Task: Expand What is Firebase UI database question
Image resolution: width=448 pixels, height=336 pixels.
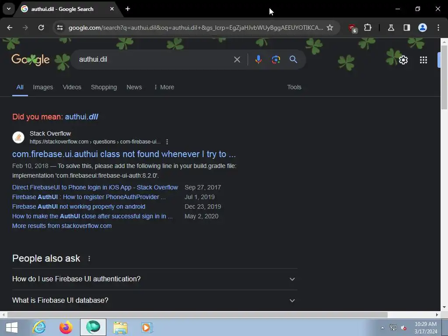Action: (154, 301)
